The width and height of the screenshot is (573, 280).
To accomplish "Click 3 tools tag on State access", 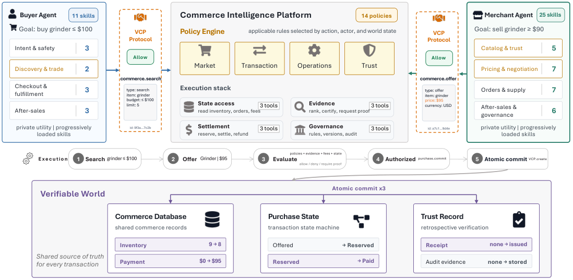I will (269, 105).
